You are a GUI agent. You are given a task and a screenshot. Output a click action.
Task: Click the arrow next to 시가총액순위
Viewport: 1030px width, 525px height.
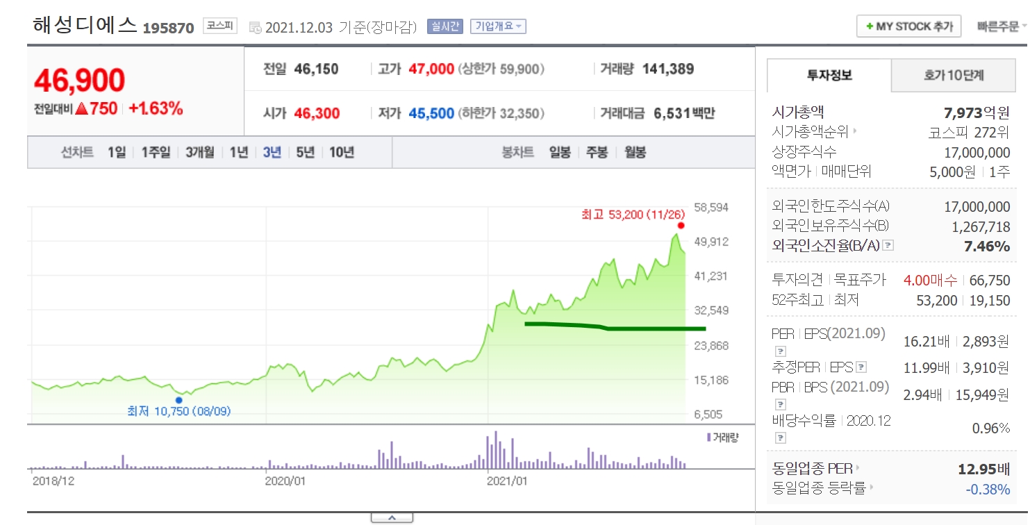click(x=855, y=131)
